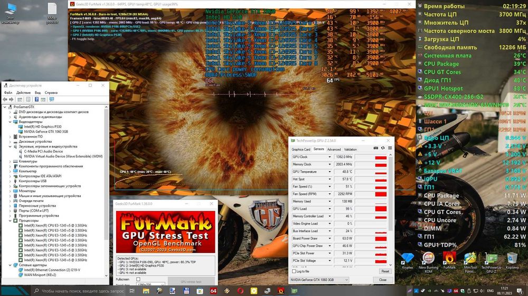Click the 'WAN Miniport (IKEv2)' entry
Screen dimensions: 528x296
[40, 275]
